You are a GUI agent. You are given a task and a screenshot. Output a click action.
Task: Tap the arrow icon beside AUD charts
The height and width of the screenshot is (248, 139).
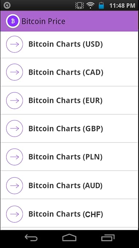15,186
